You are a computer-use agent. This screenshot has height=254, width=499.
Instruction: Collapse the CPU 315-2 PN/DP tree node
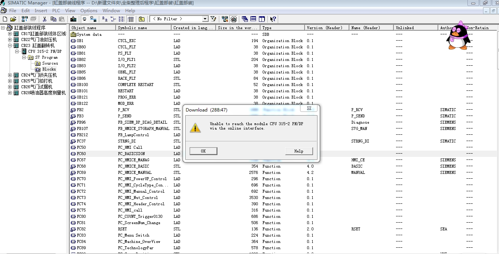pos(17,51)
